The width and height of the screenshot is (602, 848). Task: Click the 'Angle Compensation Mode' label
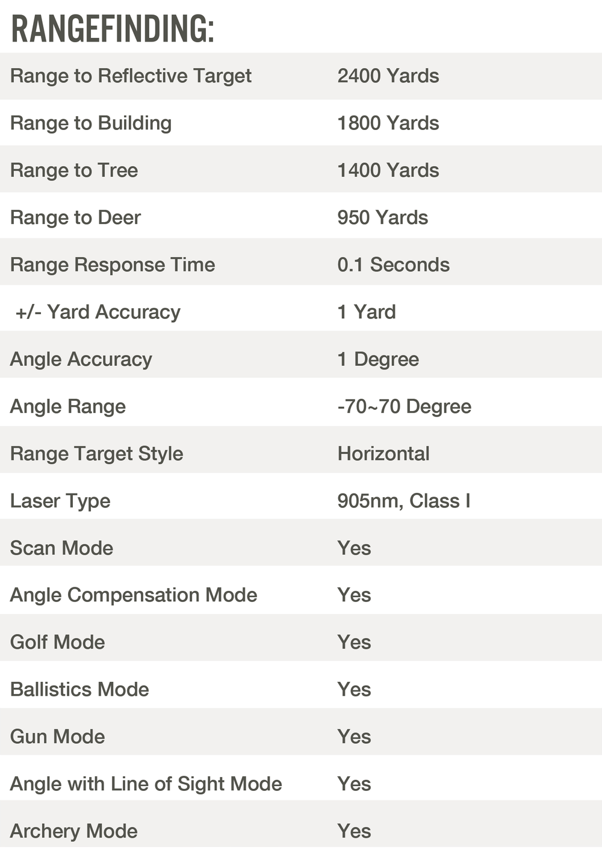click(134, 595)
